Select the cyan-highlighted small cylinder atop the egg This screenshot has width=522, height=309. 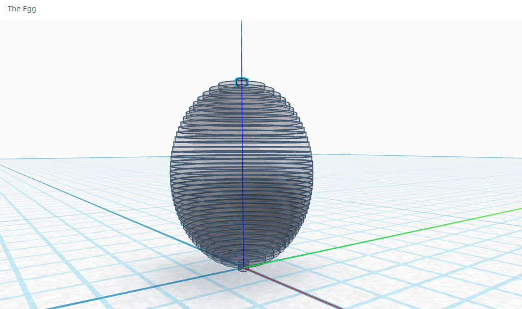point(240,81)
